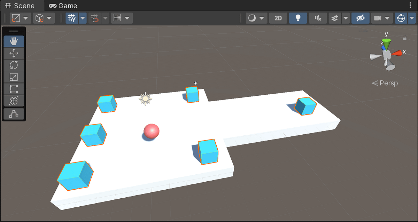The width and height of the screenshot is (418, 222).
Task: Toggle scene visibility with the crossed-eye icon
Action: (x=360, y=18)
